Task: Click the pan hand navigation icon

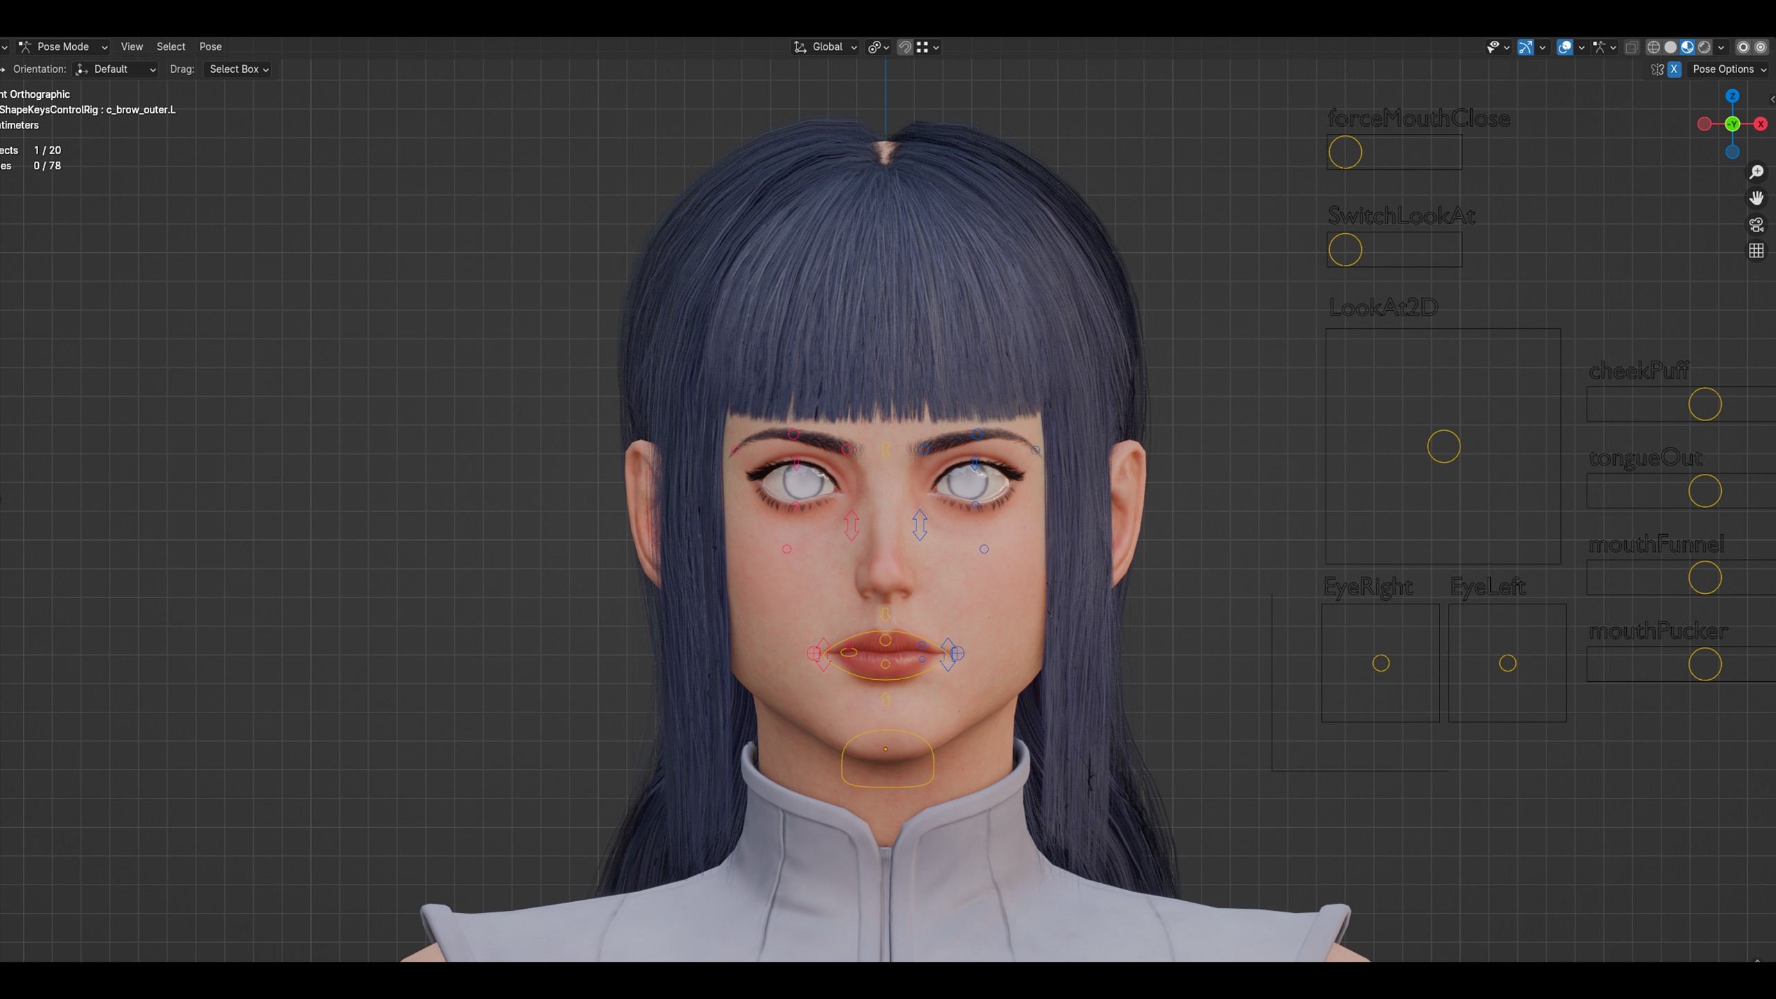Action: pyautogui.click(x=1756, y=198)
